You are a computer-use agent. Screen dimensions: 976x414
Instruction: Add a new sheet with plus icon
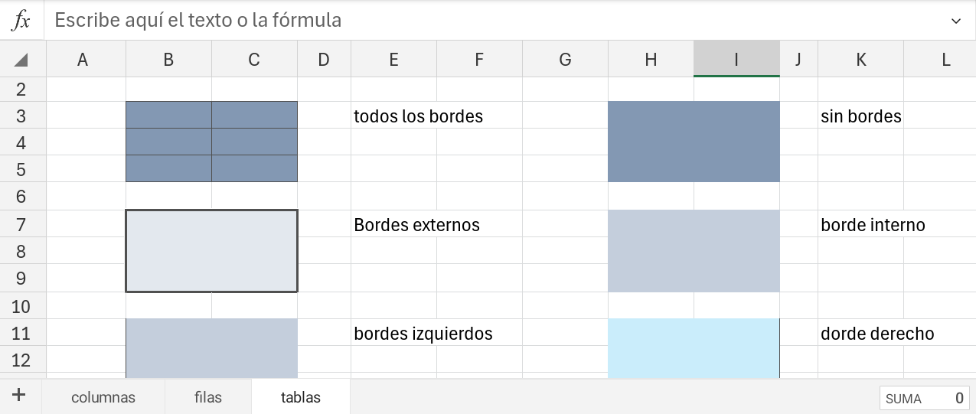19,396
